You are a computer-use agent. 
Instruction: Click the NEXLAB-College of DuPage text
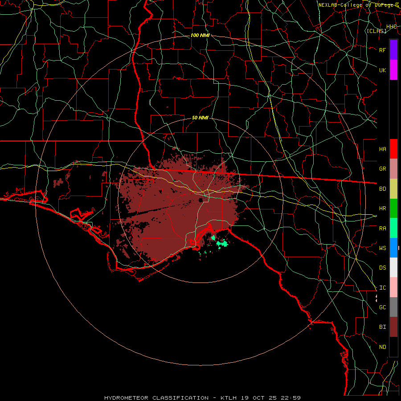(x=356, y=5)
